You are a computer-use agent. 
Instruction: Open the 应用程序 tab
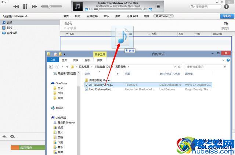tap(92, 16)
